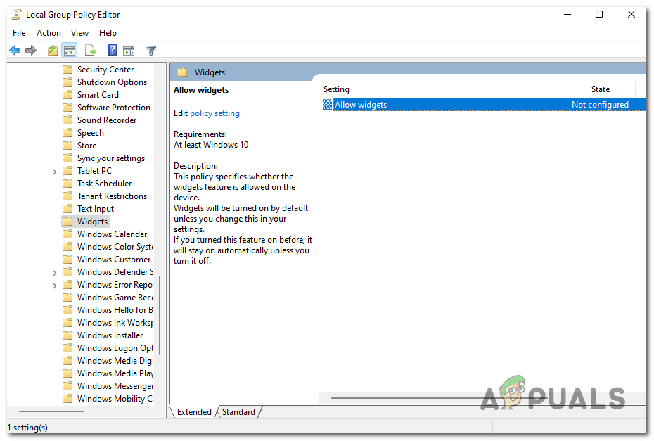Toggle Show/Hide Console Tree icon
The height and width of the screenshot is (441, 654).
[69, 51]
